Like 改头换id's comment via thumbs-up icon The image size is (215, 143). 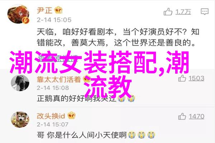click(x=182, y=117)
